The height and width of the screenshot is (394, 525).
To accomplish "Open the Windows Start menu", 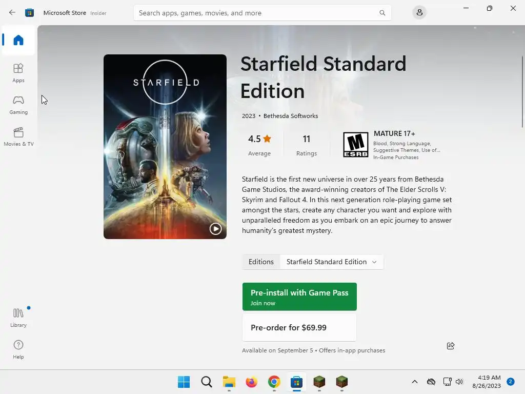I will 184,382.
